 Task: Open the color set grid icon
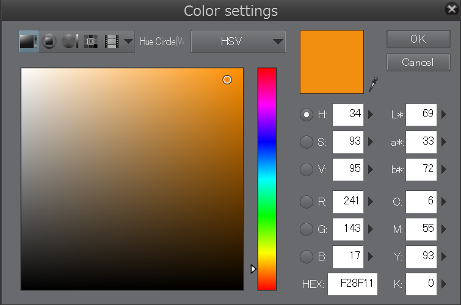90,41
